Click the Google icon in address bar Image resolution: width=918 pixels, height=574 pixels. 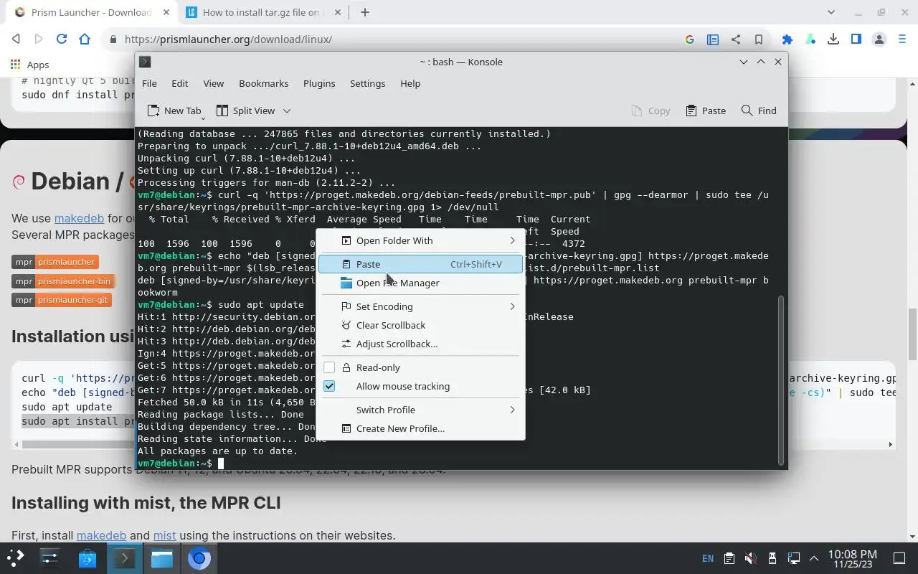point(690,39)
